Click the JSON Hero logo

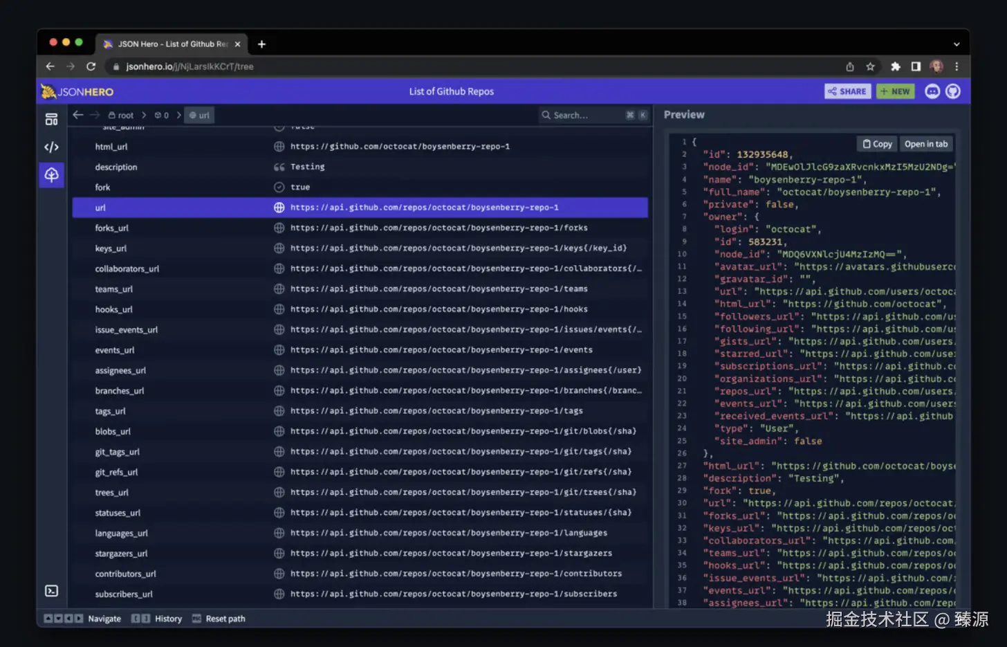coord(77,91)
